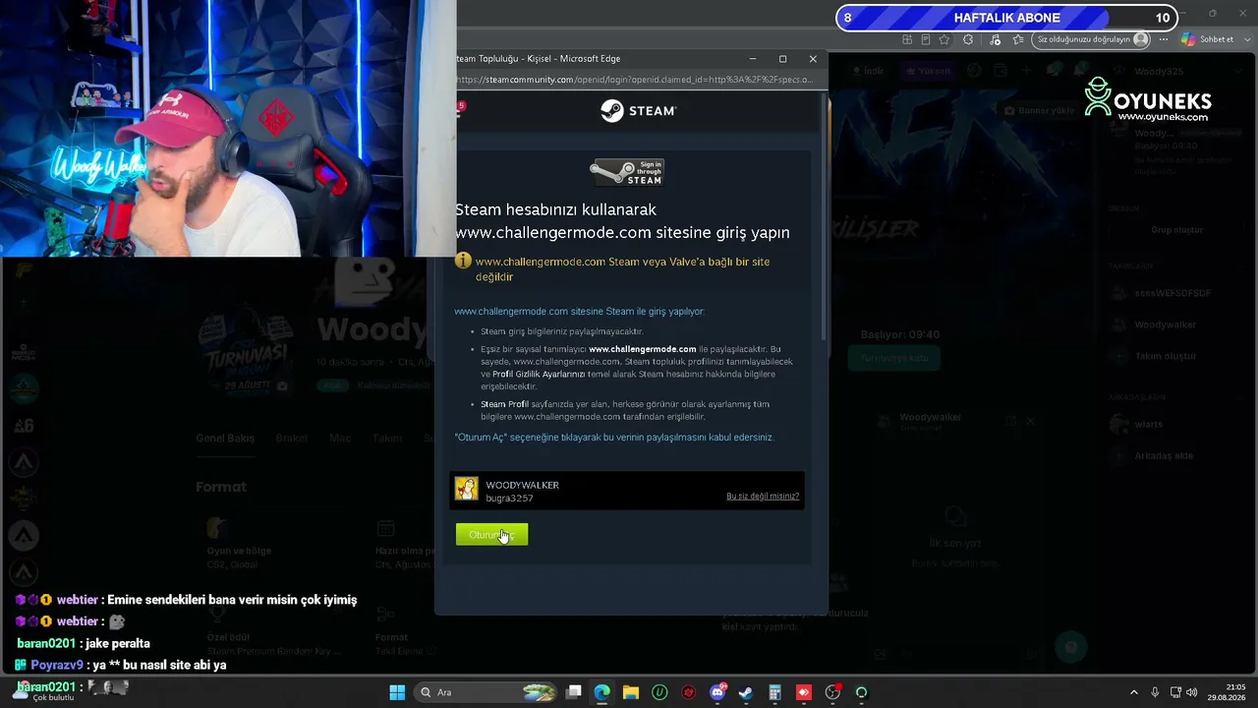
Task: Click the 'Siz olduğunuzu doğrulayın' profile button
Action: click(1093, 39)
